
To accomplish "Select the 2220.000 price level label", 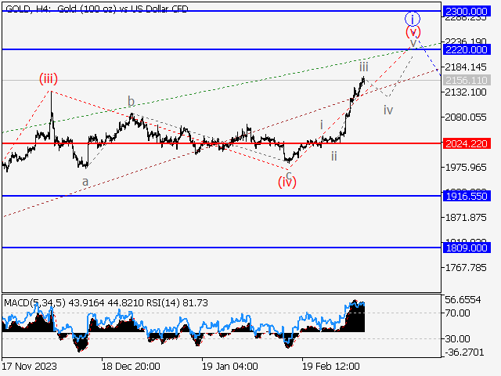I will pos(466,49).
